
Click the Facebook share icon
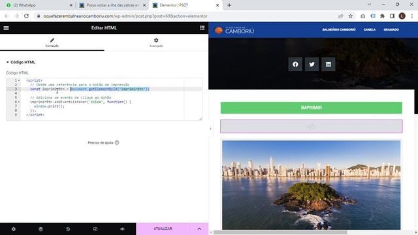point(295,64)
